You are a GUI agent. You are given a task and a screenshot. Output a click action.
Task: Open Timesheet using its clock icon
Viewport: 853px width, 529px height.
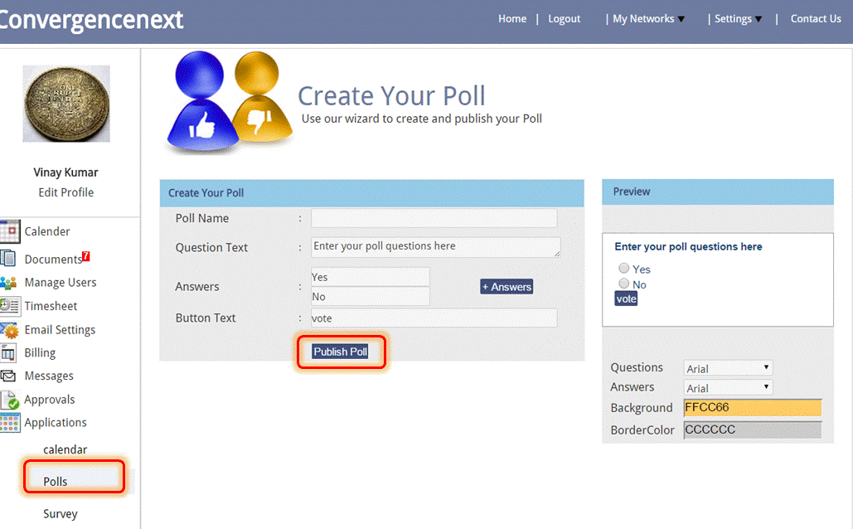pyautogui.click(x=9, y=306)
